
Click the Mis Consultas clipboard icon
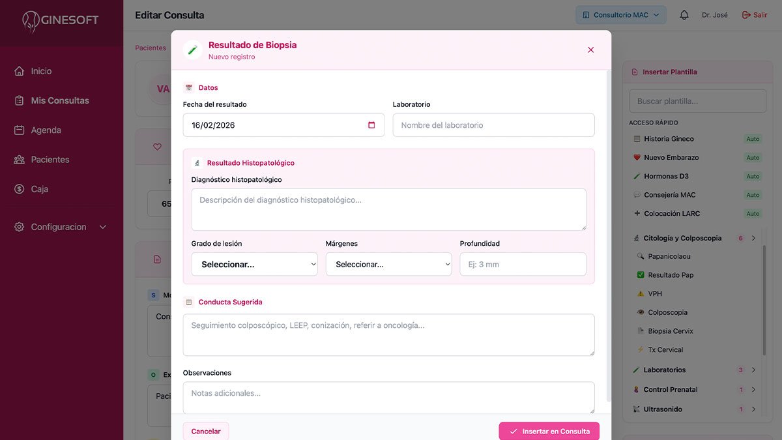pyautogui.click(x=20, y=100)
